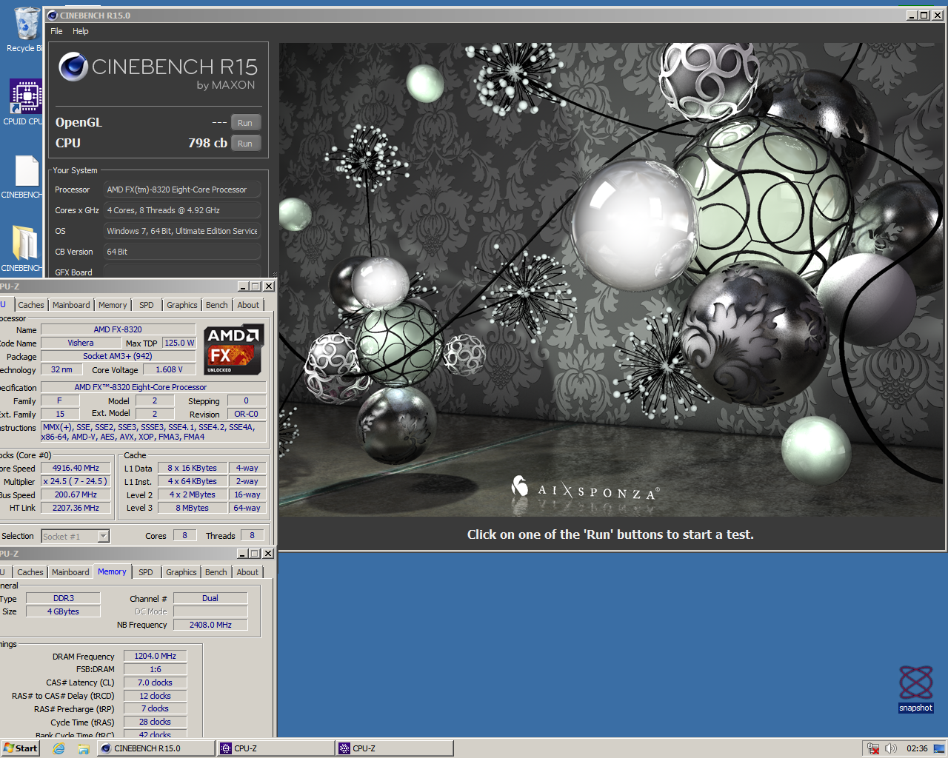Click the Core Voltage 1.608 V value
The image size is (948, 758).
tap(169, 369)
